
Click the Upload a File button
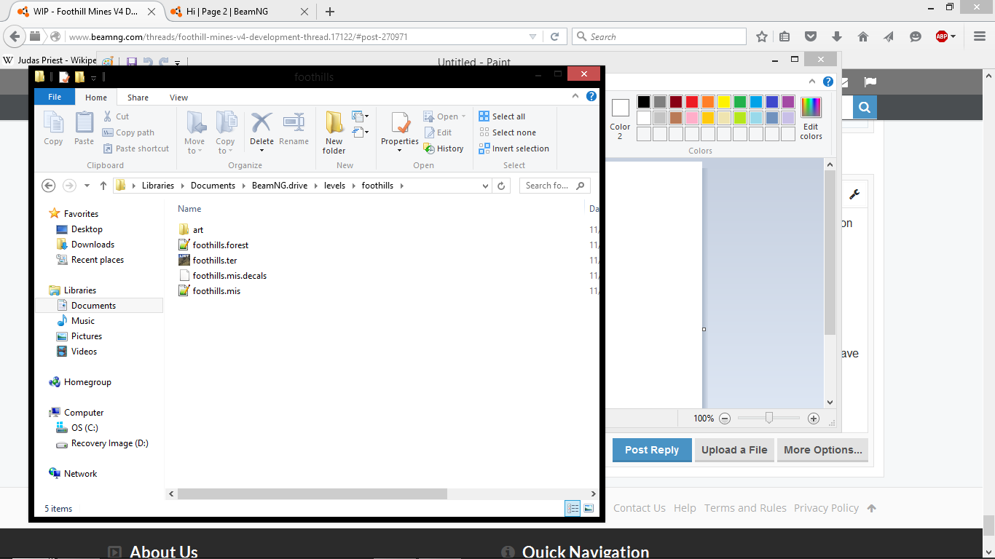pyautogui.click(x=734, y=450)
